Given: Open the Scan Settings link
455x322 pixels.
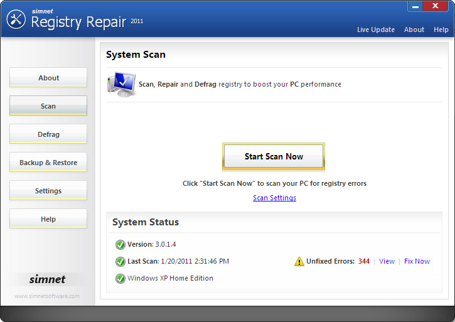Looking at the screenshot, I should 274,198.
